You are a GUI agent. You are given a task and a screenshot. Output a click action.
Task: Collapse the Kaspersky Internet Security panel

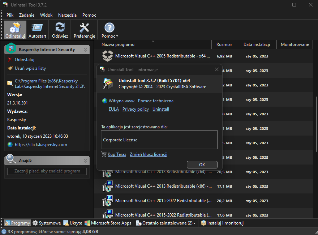[85, 50]
